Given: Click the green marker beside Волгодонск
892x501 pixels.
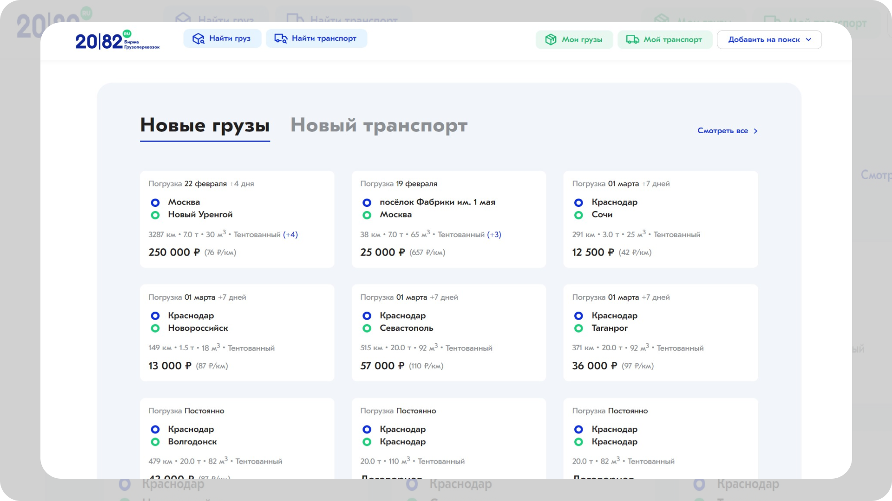Looking at the screenshot, I should 155,442.
